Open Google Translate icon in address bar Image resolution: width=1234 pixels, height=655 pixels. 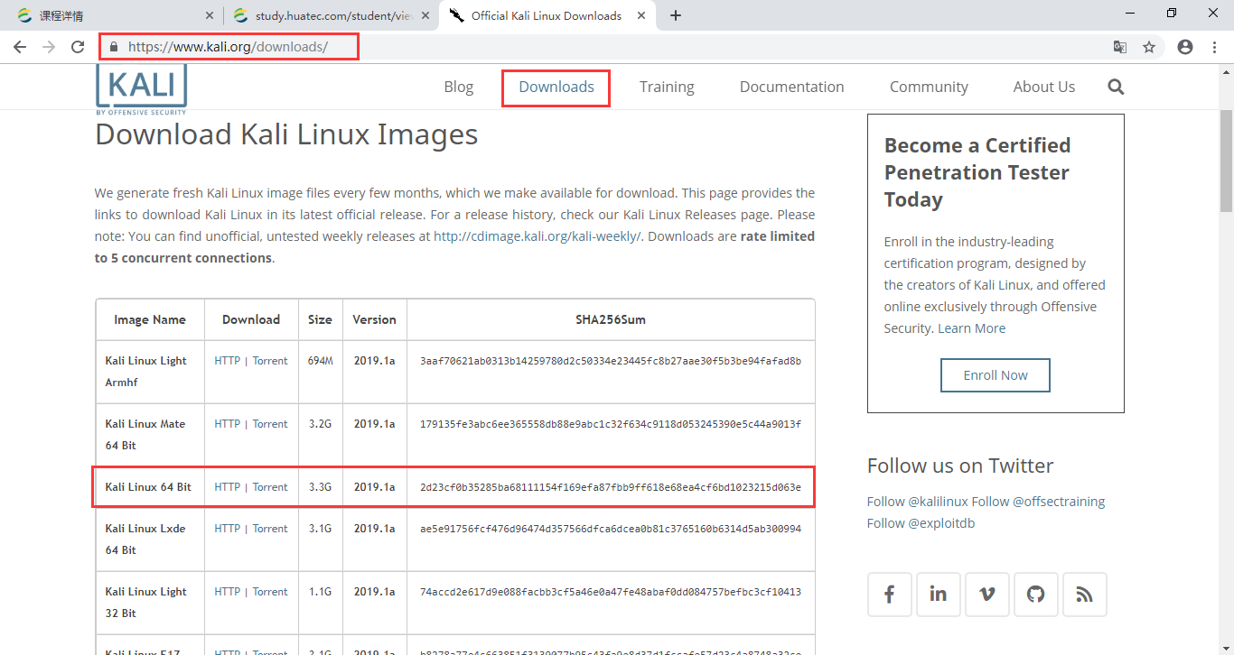click(1120, 46)
